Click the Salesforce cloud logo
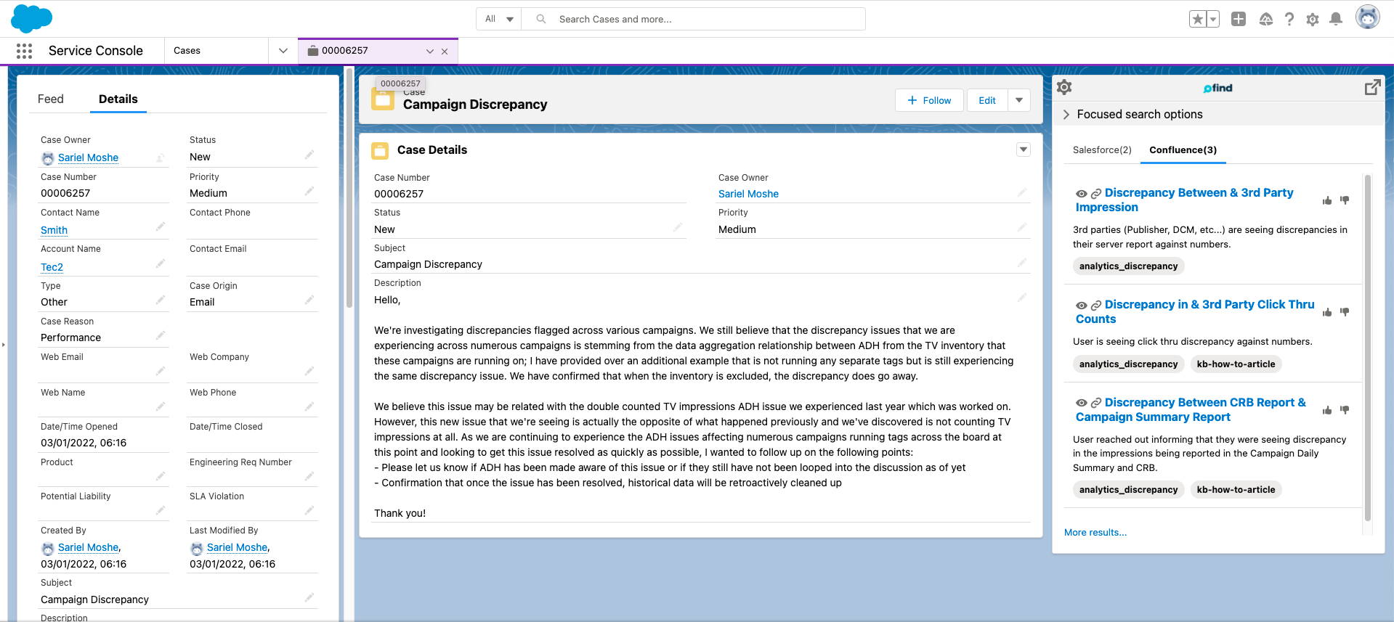The height and width of the screenshot is (622, 1394). (31, 18)
